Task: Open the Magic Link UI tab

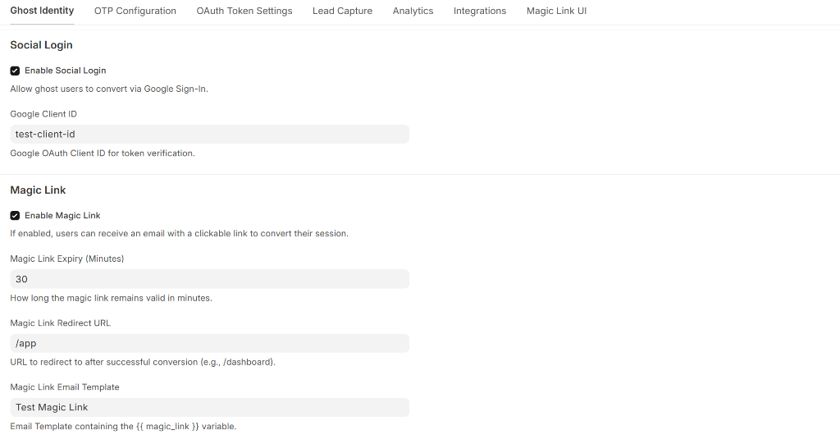Action: click(x=556, y=11)
